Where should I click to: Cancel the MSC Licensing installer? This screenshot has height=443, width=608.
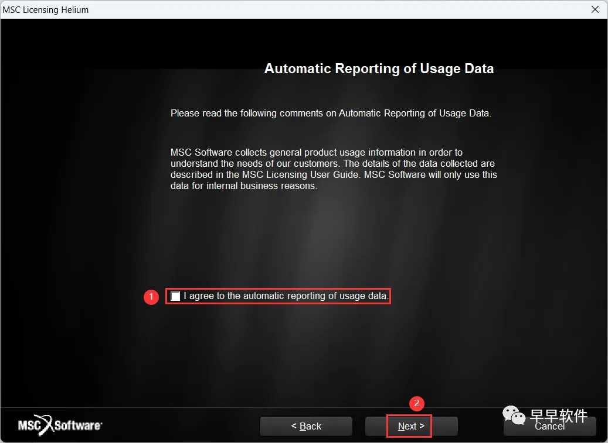(549, 426)
